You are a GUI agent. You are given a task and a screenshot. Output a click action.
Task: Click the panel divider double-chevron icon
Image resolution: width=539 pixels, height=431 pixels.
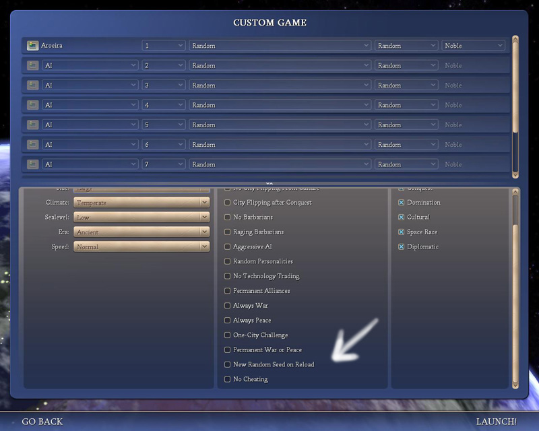[x=269, y=183]
